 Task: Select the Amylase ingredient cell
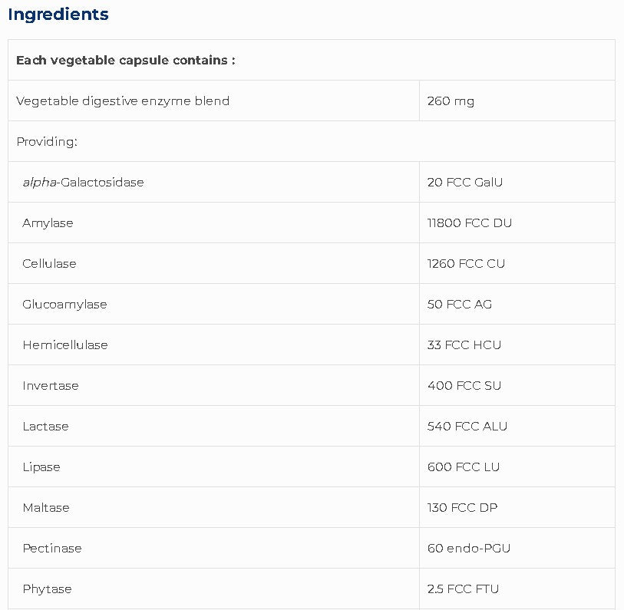(48, 223)
